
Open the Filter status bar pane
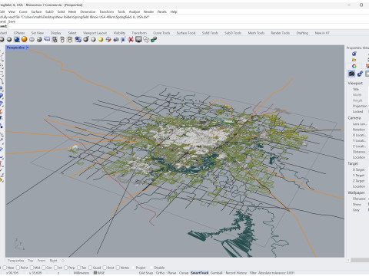pyautogui.click(x=253, y=273)
